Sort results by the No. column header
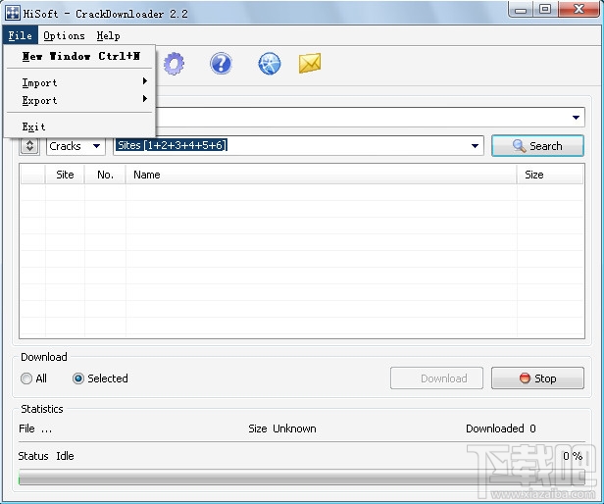604x504 pixels. tap(105, 175)
